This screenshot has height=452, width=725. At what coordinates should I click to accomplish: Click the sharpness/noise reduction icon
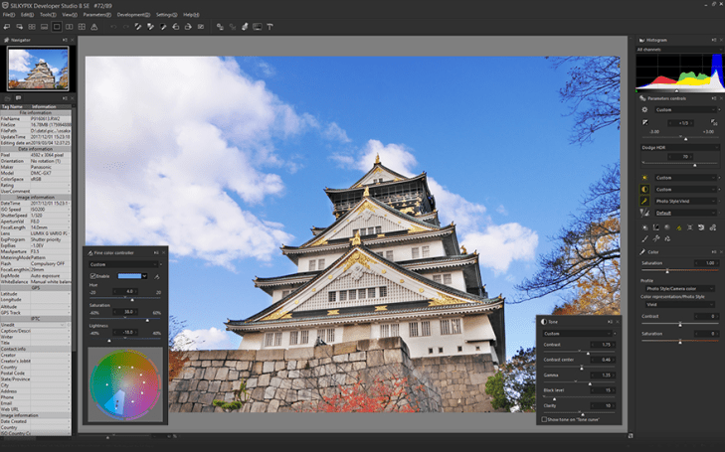coord(644,213)
